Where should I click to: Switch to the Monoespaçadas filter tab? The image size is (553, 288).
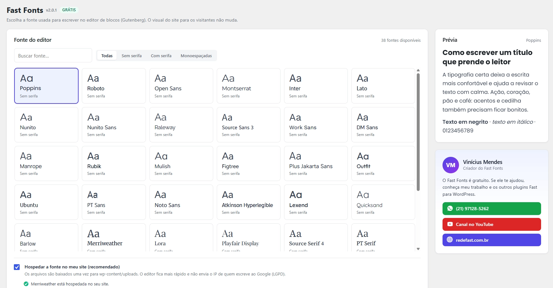[x=196, y=56]
